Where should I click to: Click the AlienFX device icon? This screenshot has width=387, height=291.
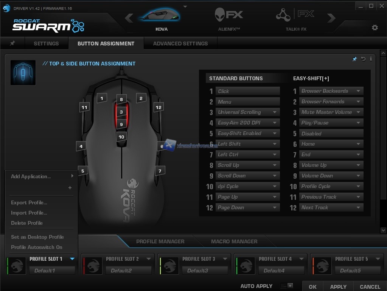229,16
